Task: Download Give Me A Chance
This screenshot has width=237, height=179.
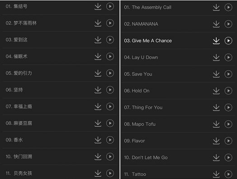Action: [216, 41]
